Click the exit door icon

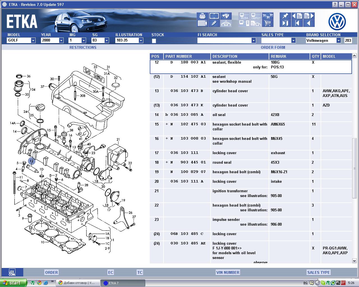point(285,24)
